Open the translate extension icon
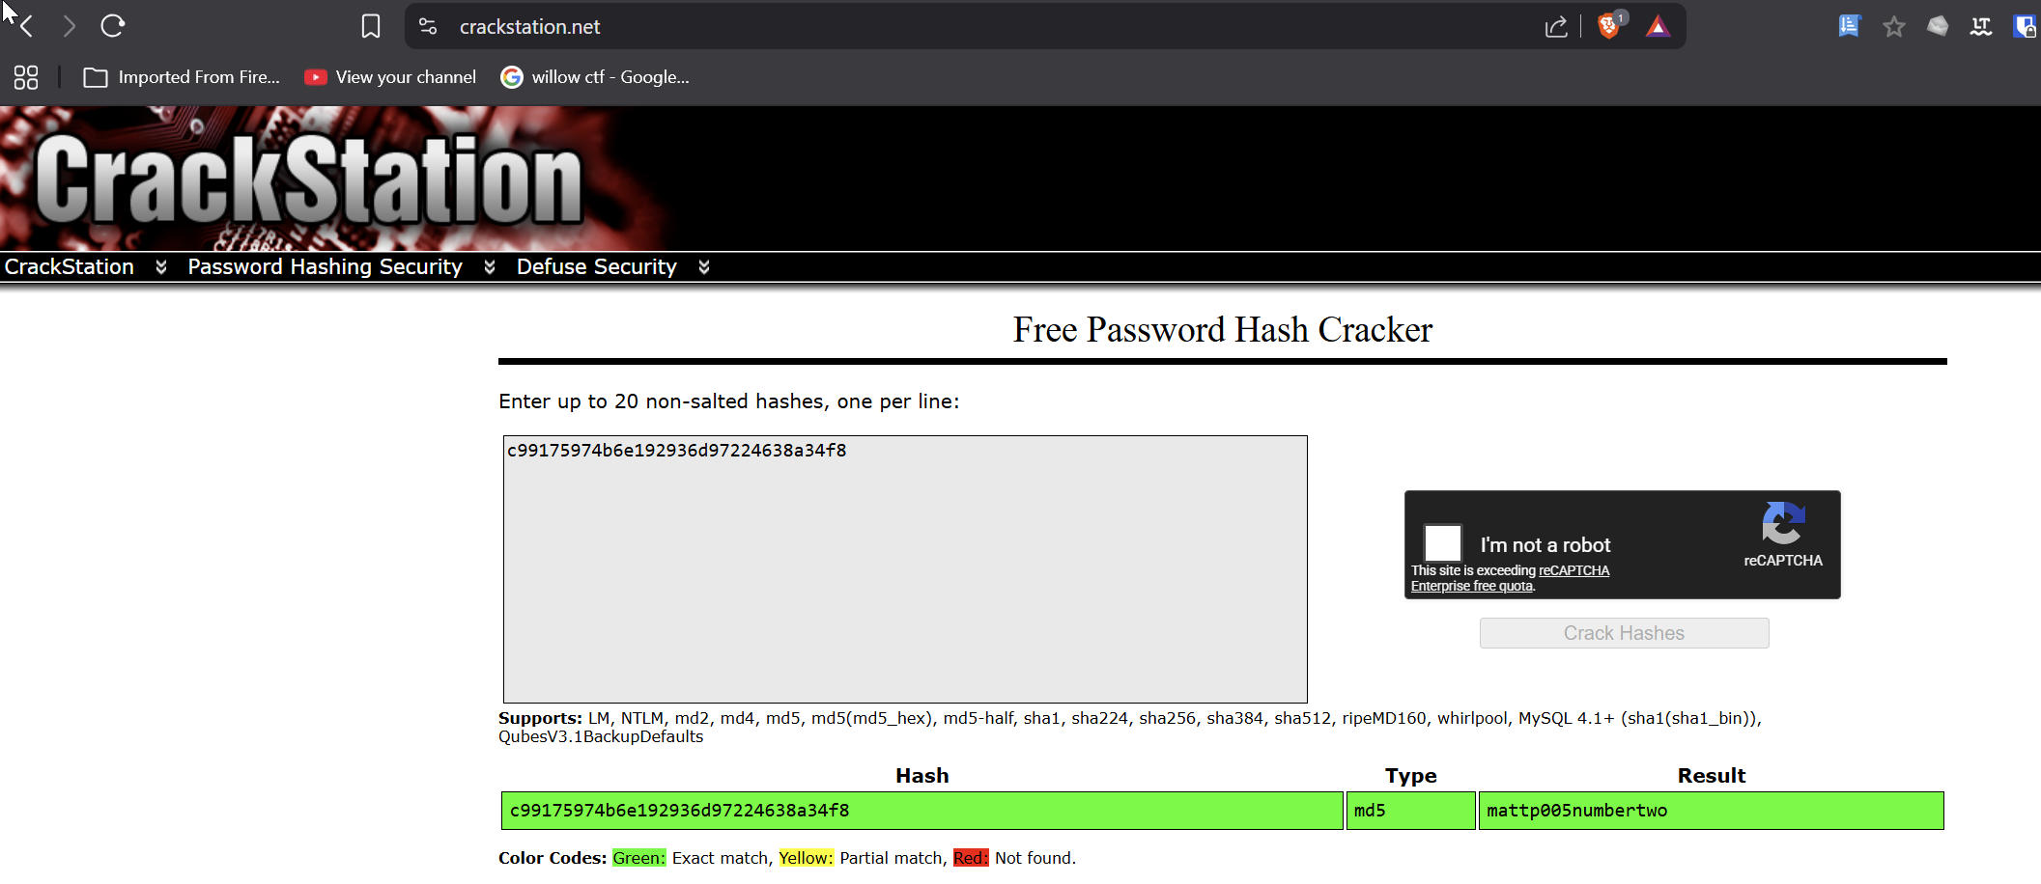The height and width of the screenshot is (884, 2041). 1981,26
